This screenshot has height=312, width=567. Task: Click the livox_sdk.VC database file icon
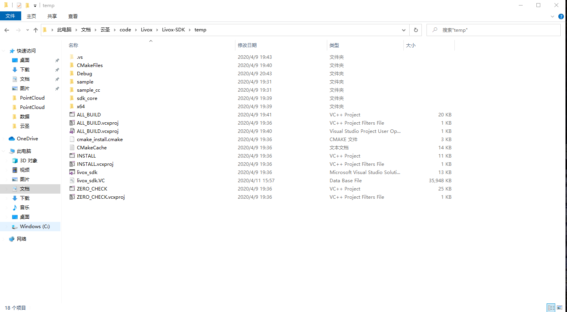point(72,180)
